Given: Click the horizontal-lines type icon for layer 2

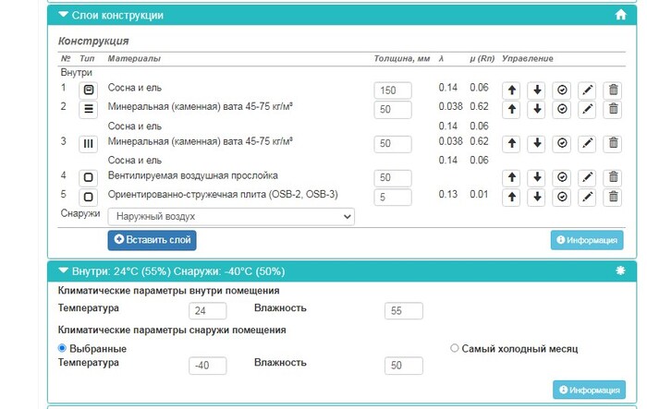Looking at the screenshot, I should 89,109.
